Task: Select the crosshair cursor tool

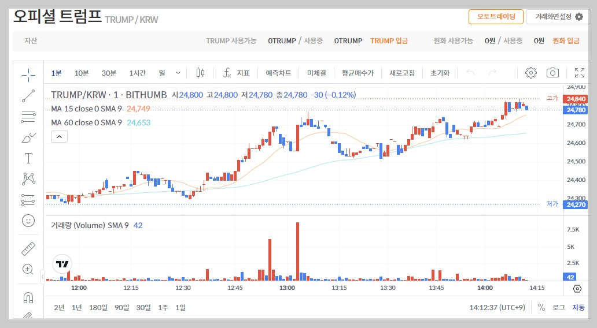Action: [28, 75]
